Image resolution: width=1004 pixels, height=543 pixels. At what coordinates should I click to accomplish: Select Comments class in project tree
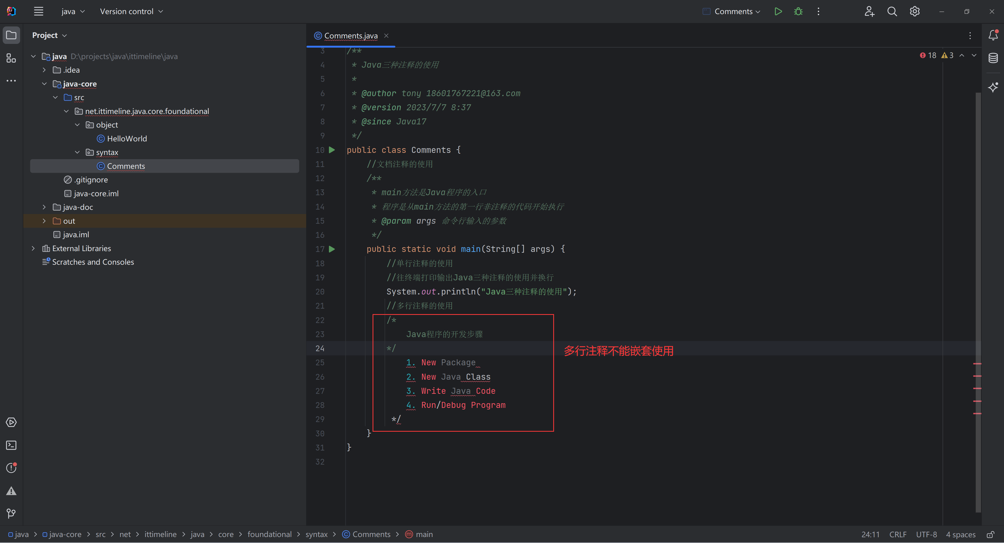(x=164, y=166)
